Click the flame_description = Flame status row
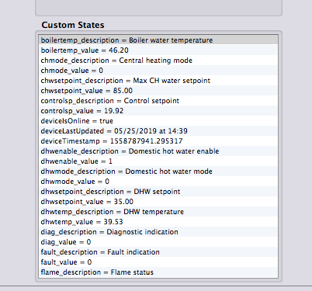The image size is (312, 291). [158, 272]
